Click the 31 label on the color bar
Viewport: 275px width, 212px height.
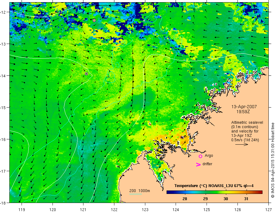(246, 199)
